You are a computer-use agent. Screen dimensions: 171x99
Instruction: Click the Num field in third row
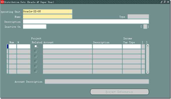[13, 56]
